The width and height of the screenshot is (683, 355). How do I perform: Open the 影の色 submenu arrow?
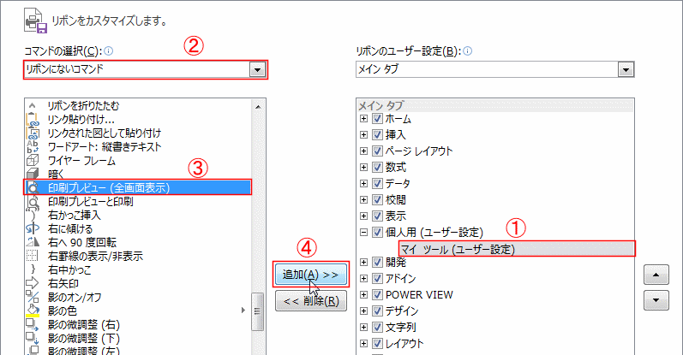[243, 311]
